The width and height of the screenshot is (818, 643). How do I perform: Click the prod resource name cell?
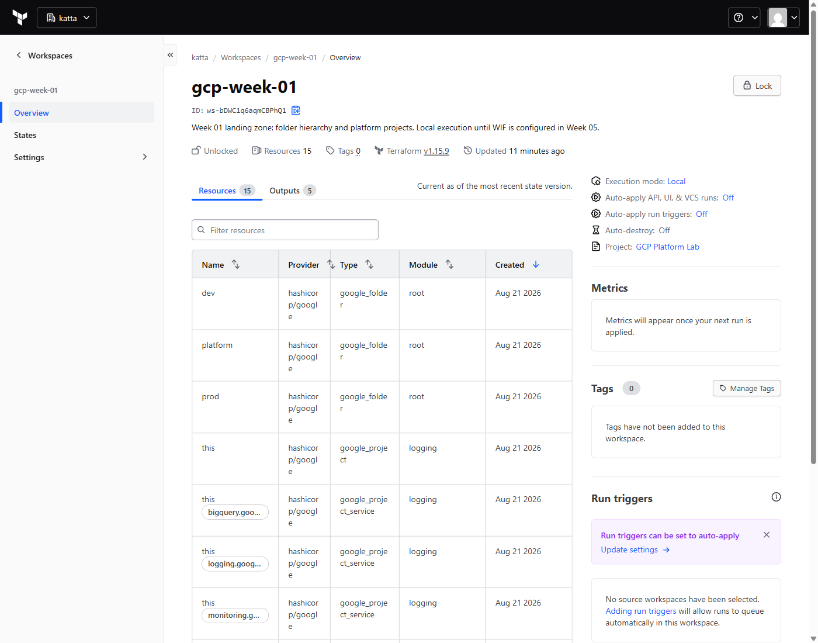pos(235,407)
